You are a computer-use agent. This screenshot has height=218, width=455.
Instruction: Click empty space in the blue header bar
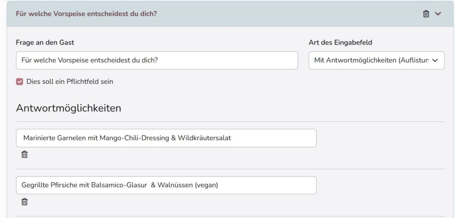pyautogui.click(x=284, y=14)
